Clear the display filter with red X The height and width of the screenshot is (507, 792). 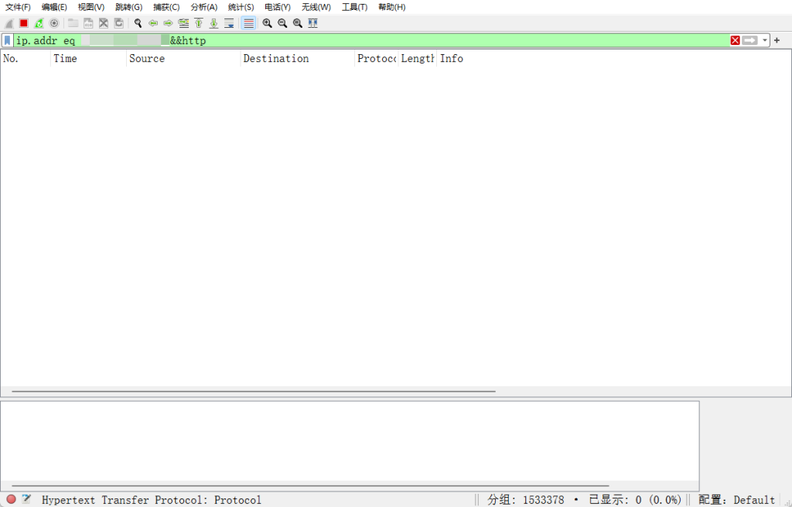[x=735, y=40]
